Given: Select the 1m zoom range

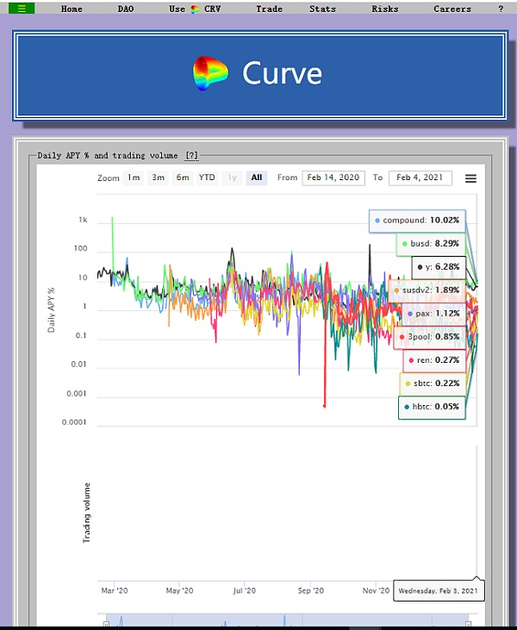Looking at the screenshot, I should (x=134, y=178).
